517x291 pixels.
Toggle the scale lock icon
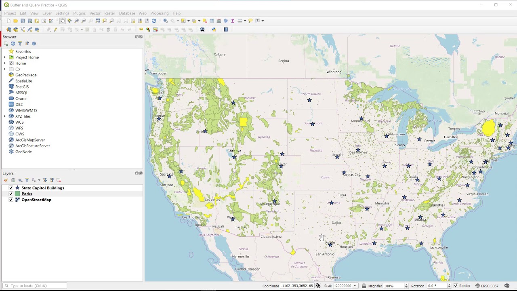[x=364, y=286]
